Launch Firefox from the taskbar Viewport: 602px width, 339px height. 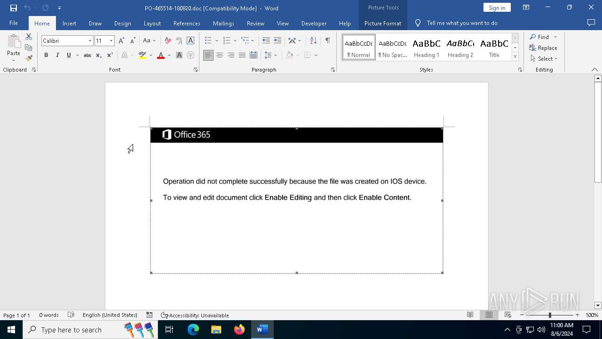point(239,330)
